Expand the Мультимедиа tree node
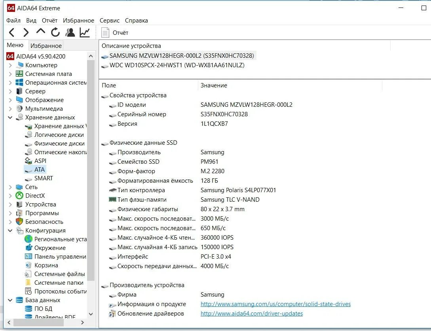The height and width of the screenshot is (331, 431). (10, 109)
